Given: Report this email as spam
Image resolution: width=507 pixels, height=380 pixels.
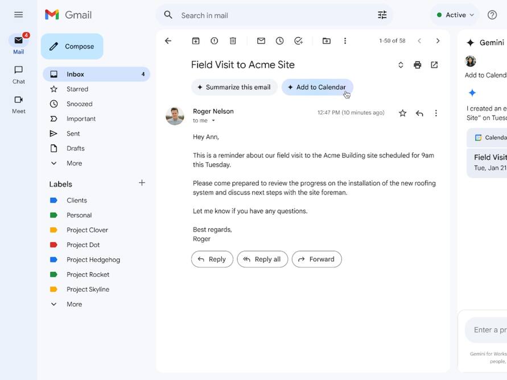Looking at the screenshot, I should coord(214,41).
